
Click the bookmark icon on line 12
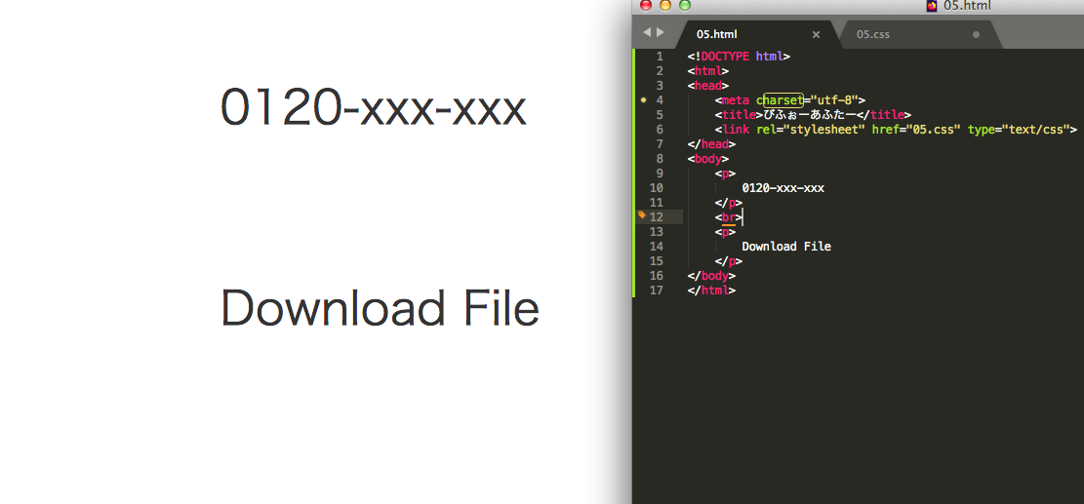(x=642, y=215)
